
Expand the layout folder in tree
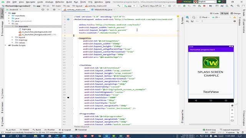click(x=13, y=37)
